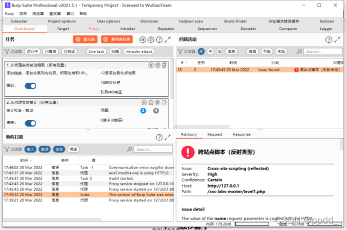Image resolution: width=346 pixels, height=230 pixels.
Task: Click the memory usage bar in status bar
Action: click(x=252, y=224)
